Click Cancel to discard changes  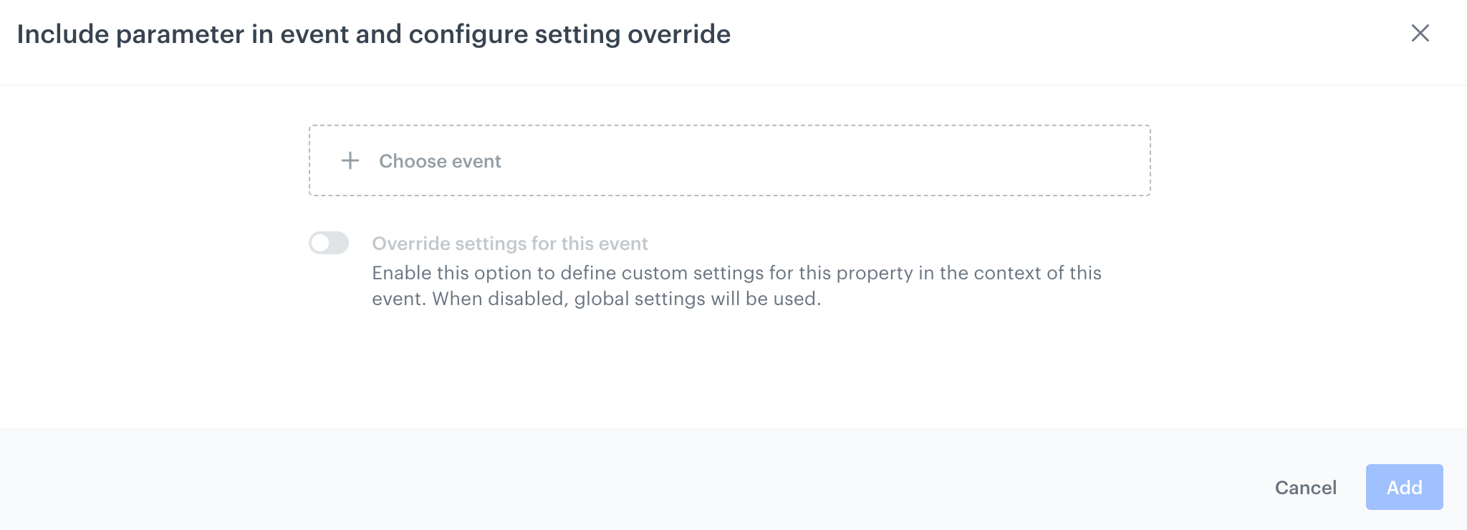(x=1305, y=487)
